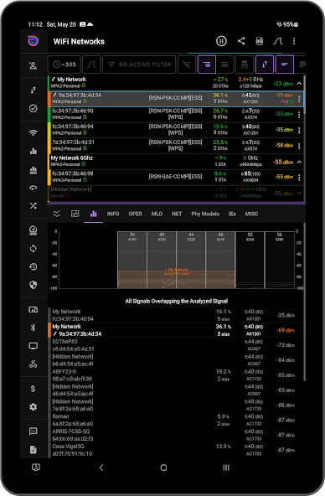Switch to the INFO tab
This screenshot has height=496, width=325.
(113, 214)
